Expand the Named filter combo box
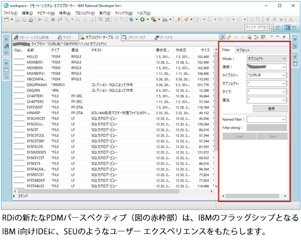This screenshot has width=301, height=240. (x=267, y=119)
